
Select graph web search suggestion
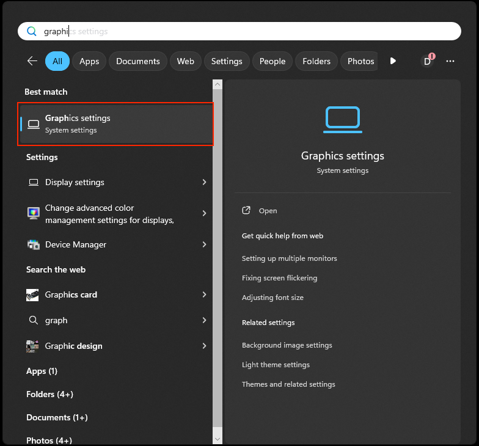(116, 320)
